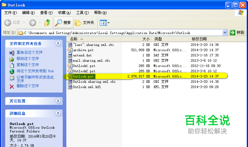
Task: Click the rename file task icon
Action: click(x=12, y=53)
